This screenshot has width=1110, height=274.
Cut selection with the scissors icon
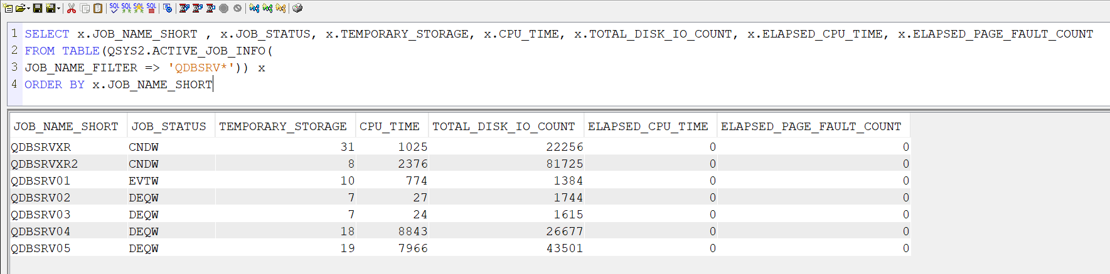(x=72, y=8)
